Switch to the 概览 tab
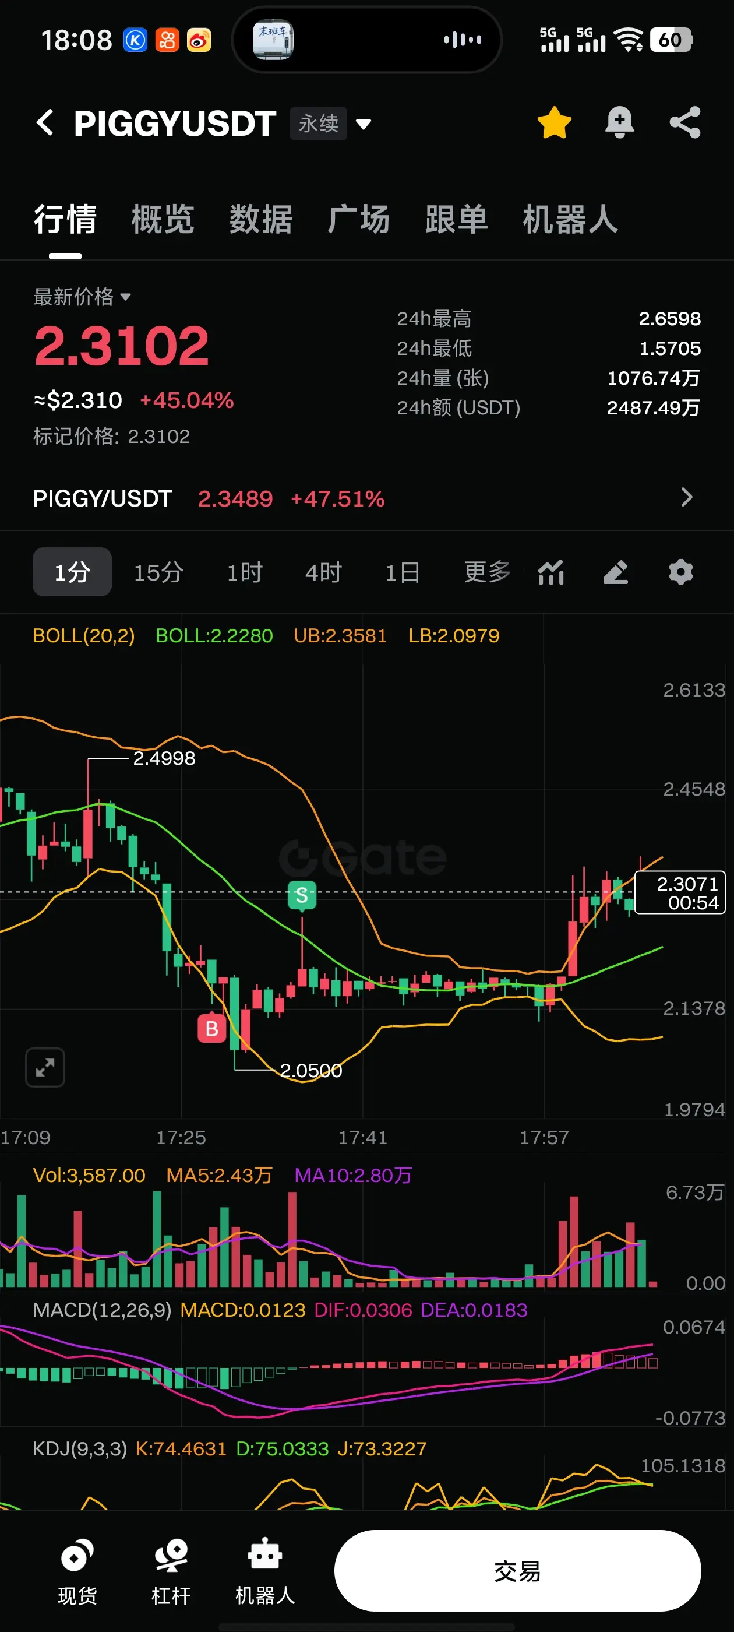This screenshot has height=1632, width=734. pyautogui.click(x=163, y=220)
